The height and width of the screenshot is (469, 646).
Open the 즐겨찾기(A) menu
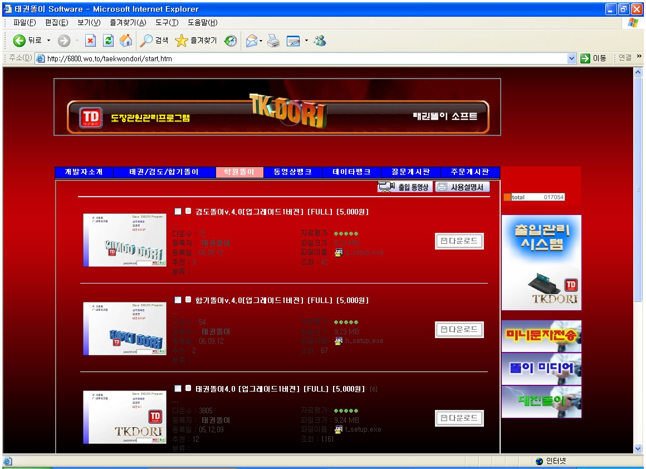tap(128, 23)
